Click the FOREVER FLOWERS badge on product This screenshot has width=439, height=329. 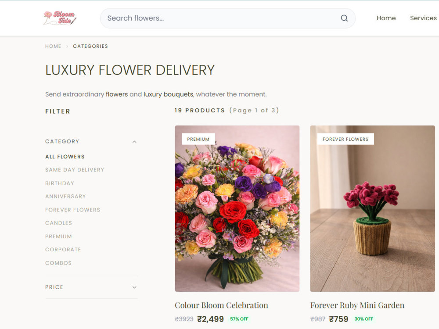(x=345, y=139)
